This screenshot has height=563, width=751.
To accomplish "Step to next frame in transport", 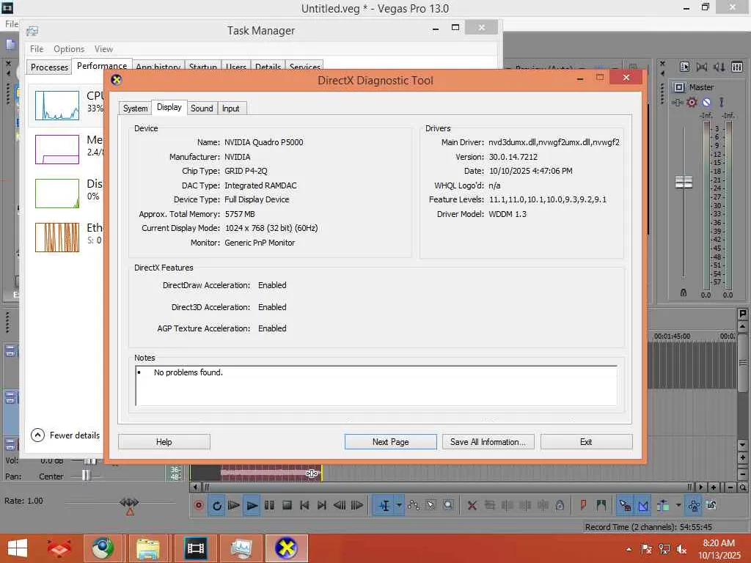I will point(357,505).
